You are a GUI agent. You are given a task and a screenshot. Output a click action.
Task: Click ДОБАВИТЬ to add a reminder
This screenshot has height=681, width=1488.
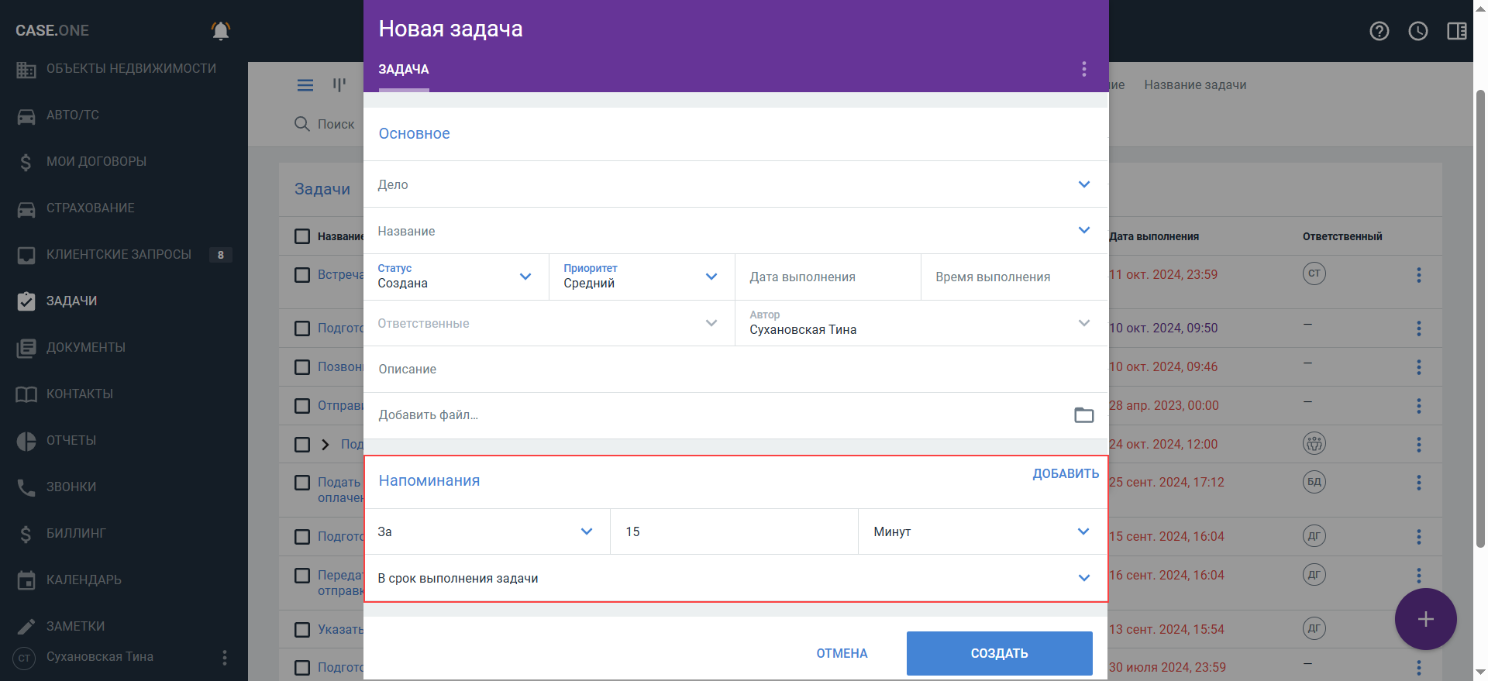coord(1065,473)
